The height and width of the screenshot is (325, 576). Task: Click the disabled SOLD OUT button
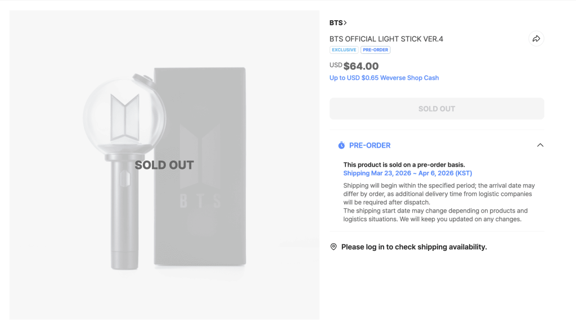[436, 109]
